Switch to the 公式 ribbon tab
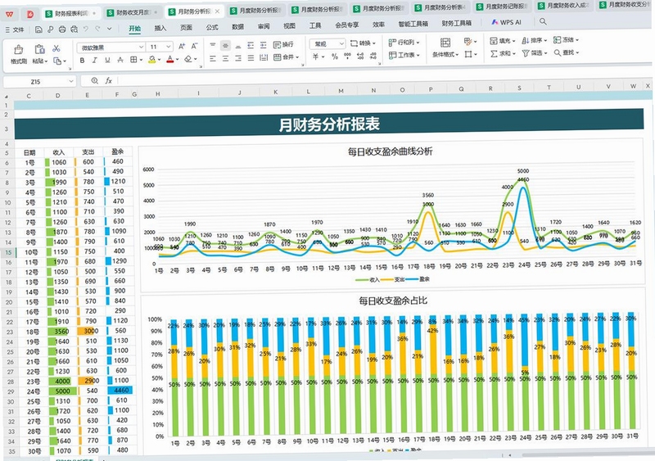655x461 pixels. [212, 27]
